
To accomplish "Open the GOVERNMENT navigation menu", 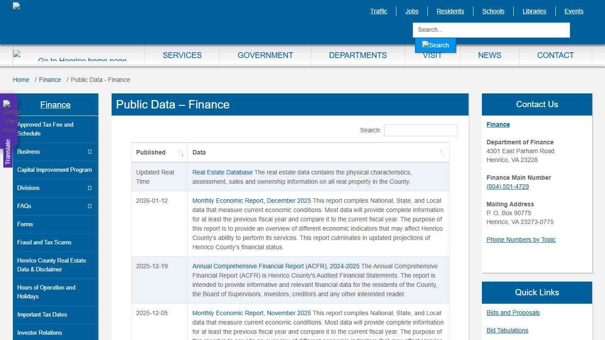I will tap(265, 55).
